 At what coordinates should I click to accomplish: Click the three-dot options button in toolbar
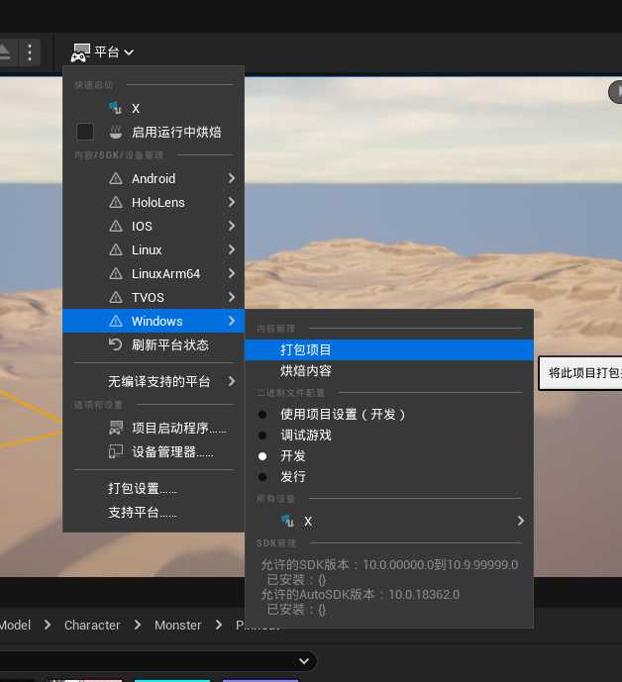tap(31, 51)
